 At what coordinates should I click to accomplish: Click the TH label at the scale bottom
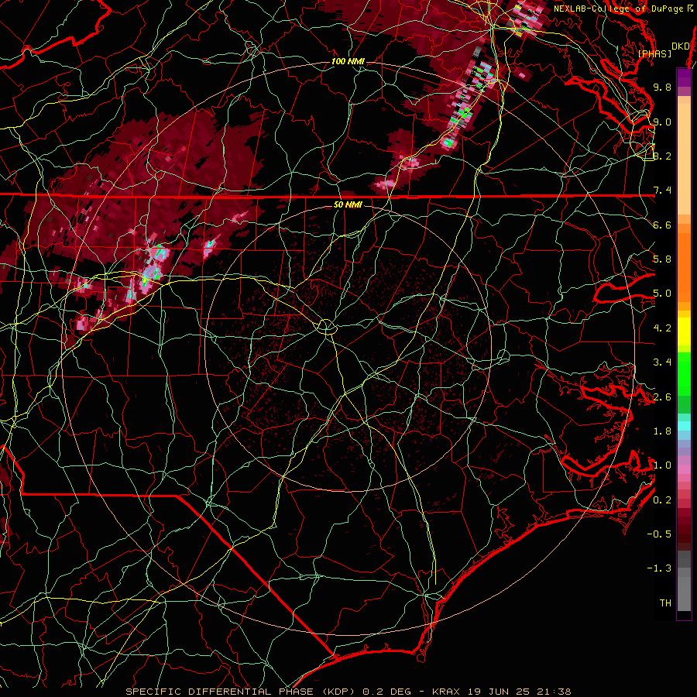(665, 603)
